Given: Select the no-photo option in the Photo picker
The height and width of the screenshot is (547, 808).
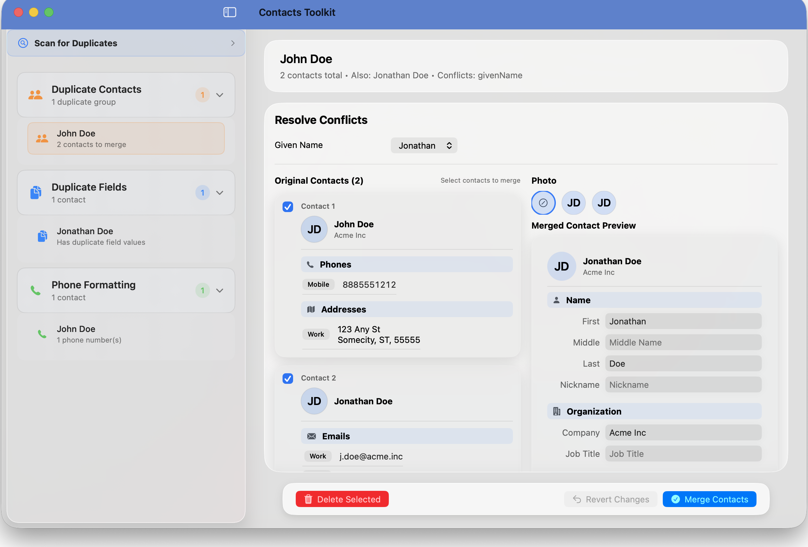Looking at the screenshot, I should [543, 202].
